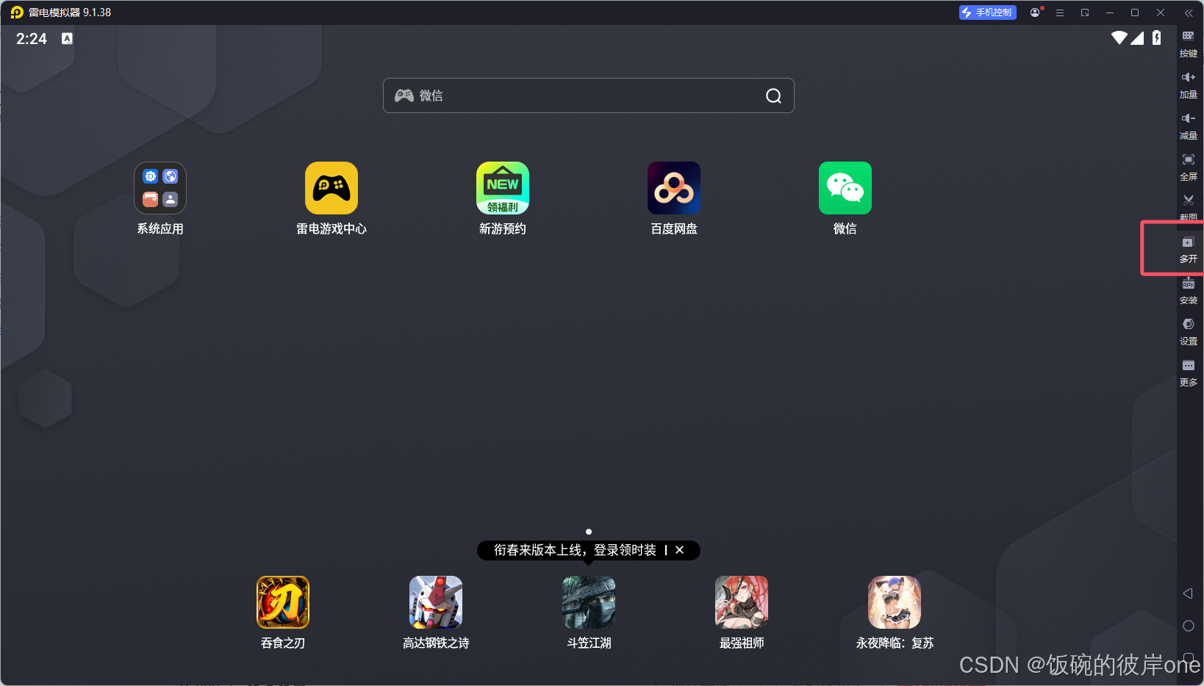1204x686 pixels.
Task: Click the Wi-Fi status icon
Action: (1119, 38)
